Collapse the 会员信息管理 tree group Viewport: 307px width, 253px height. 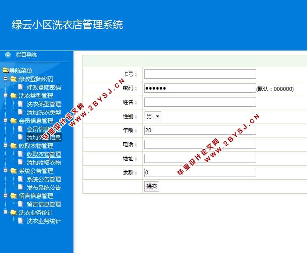5,120
